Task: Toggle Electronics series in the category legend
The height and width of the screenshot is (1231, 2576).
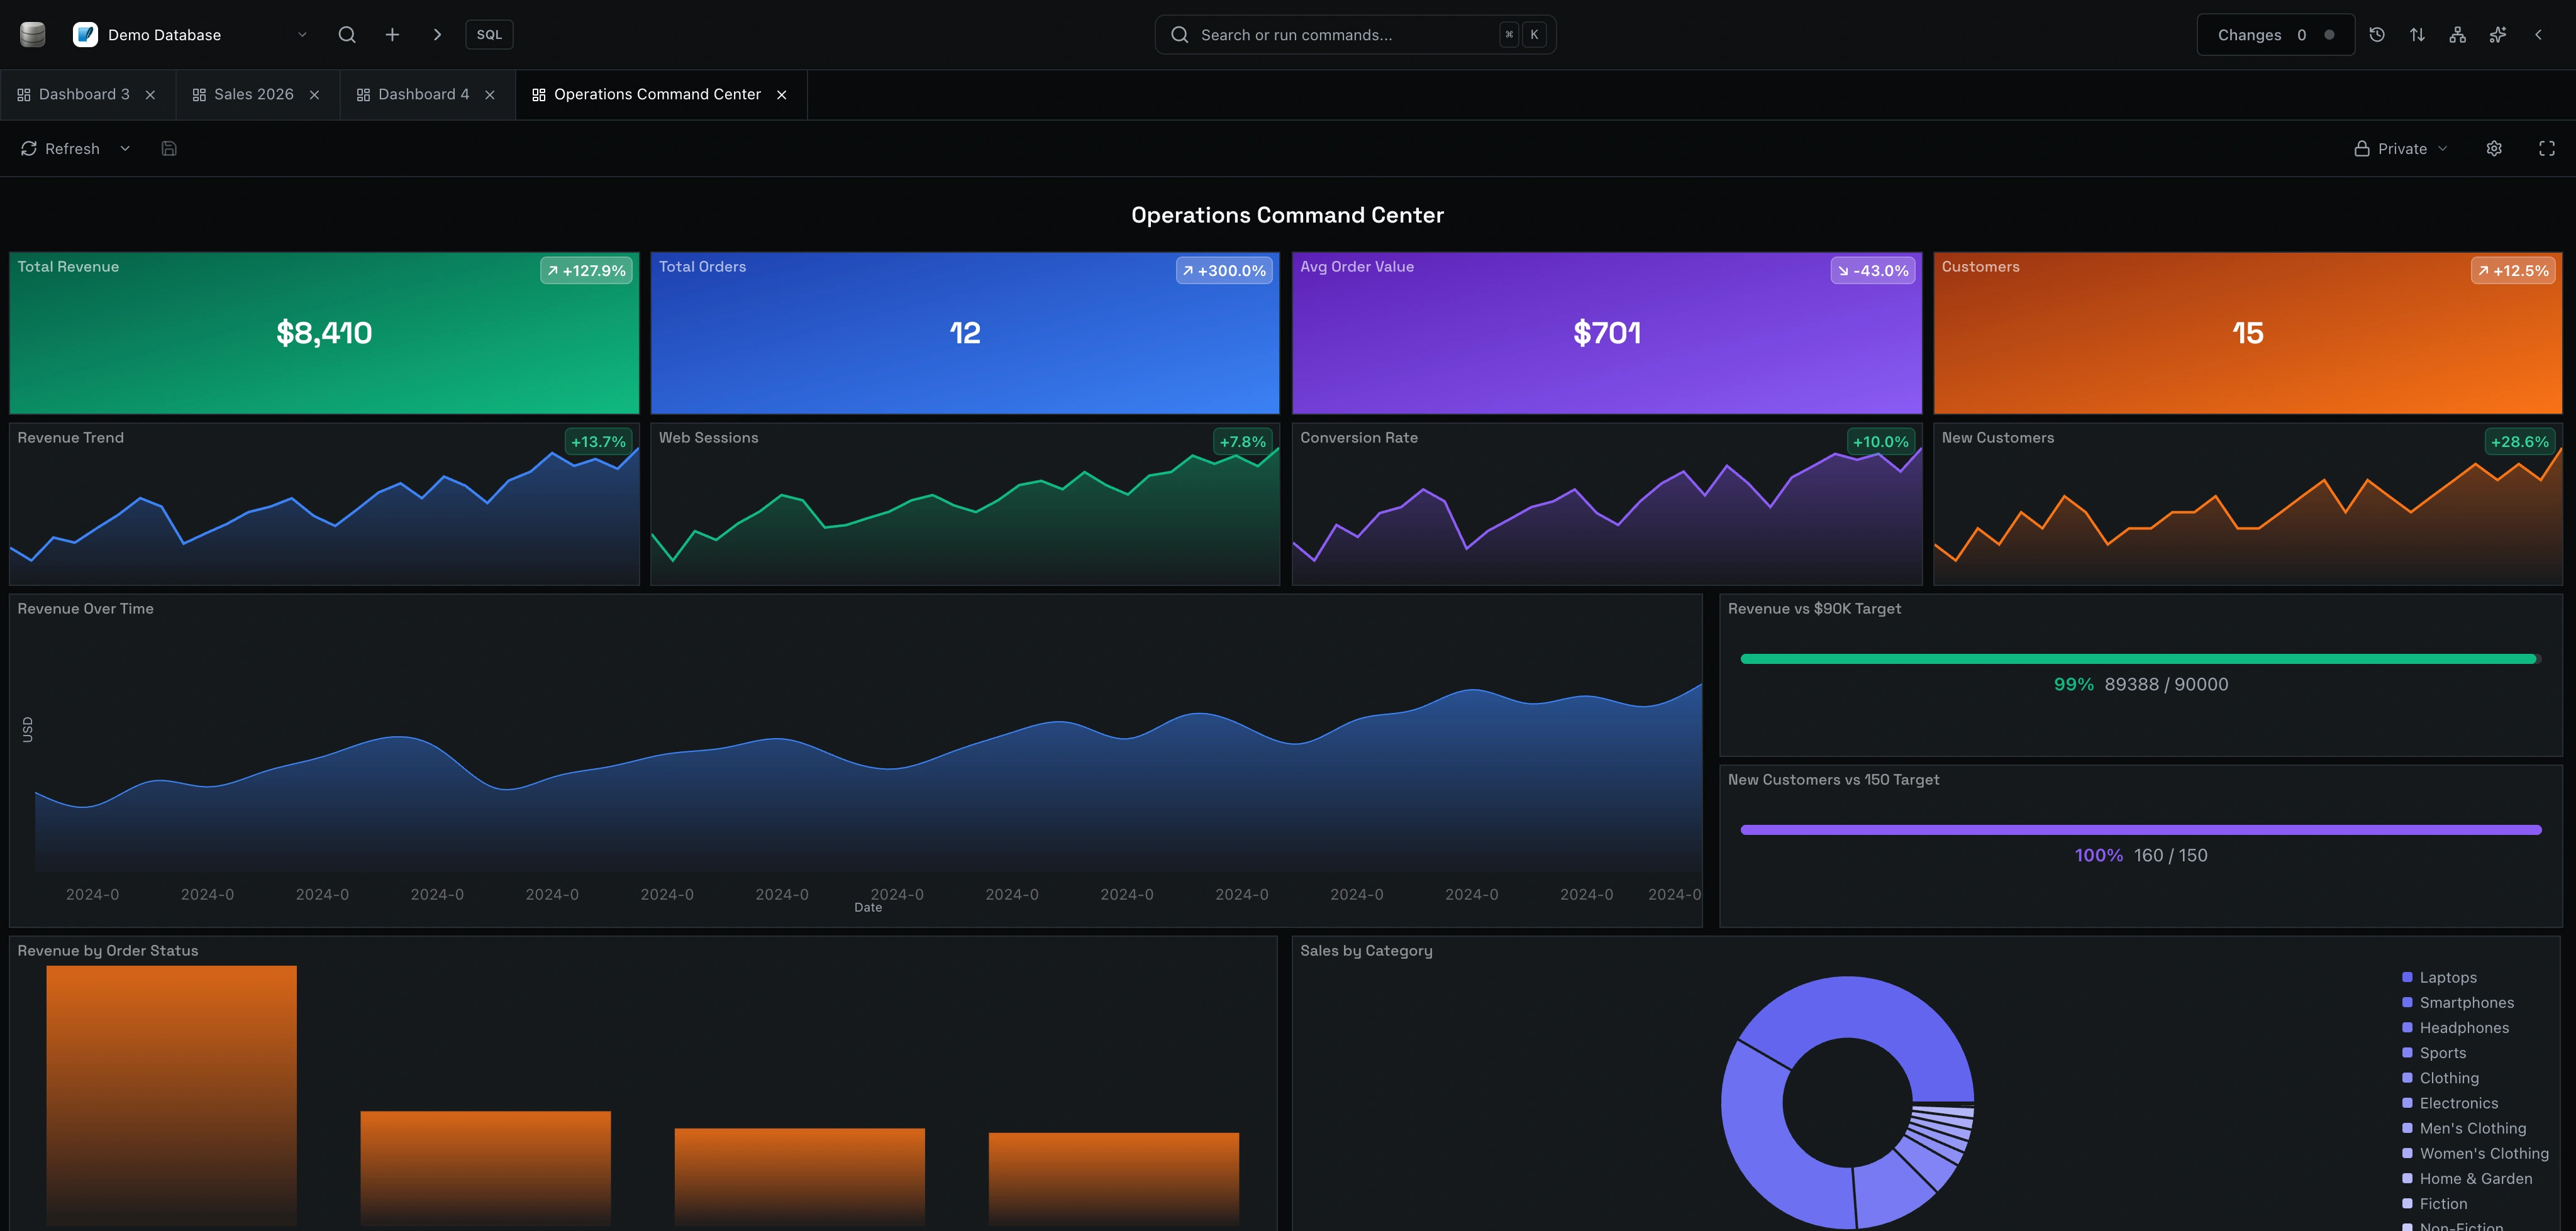Action: [x=2457, y=1102]
